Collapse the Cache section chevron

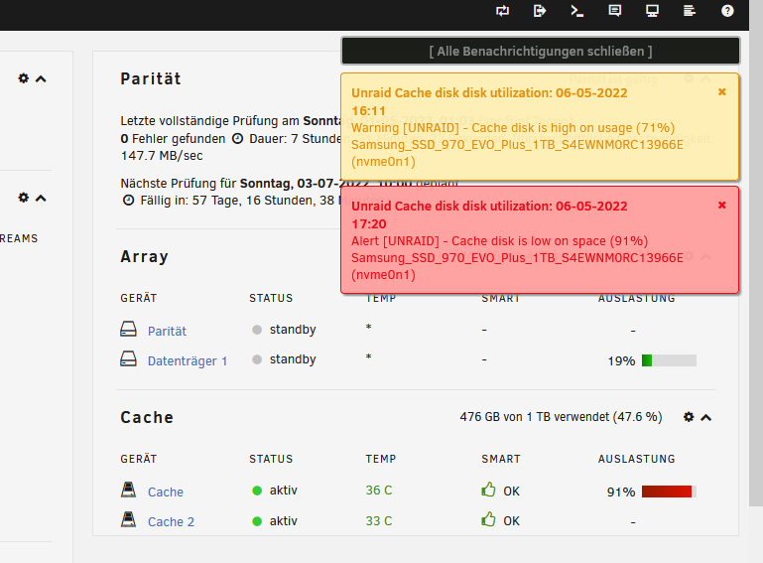click(706, 417)
